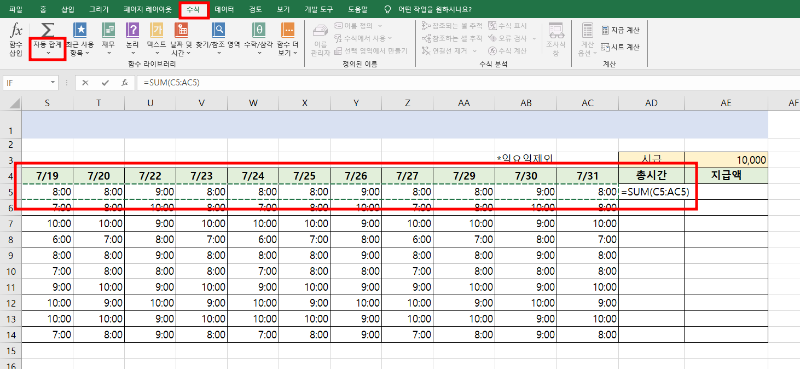Click Calculate Now (지금 계산)
800x369 pixels.
coord(621,30)
